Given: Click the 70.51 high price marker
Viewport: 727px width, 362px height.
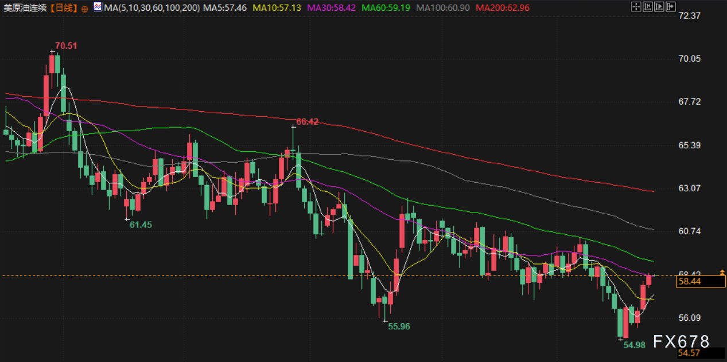Looking at the screenshot, I should click(66, 46).
